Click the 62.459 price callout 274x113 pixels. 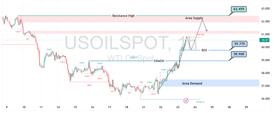click(239, 9)
